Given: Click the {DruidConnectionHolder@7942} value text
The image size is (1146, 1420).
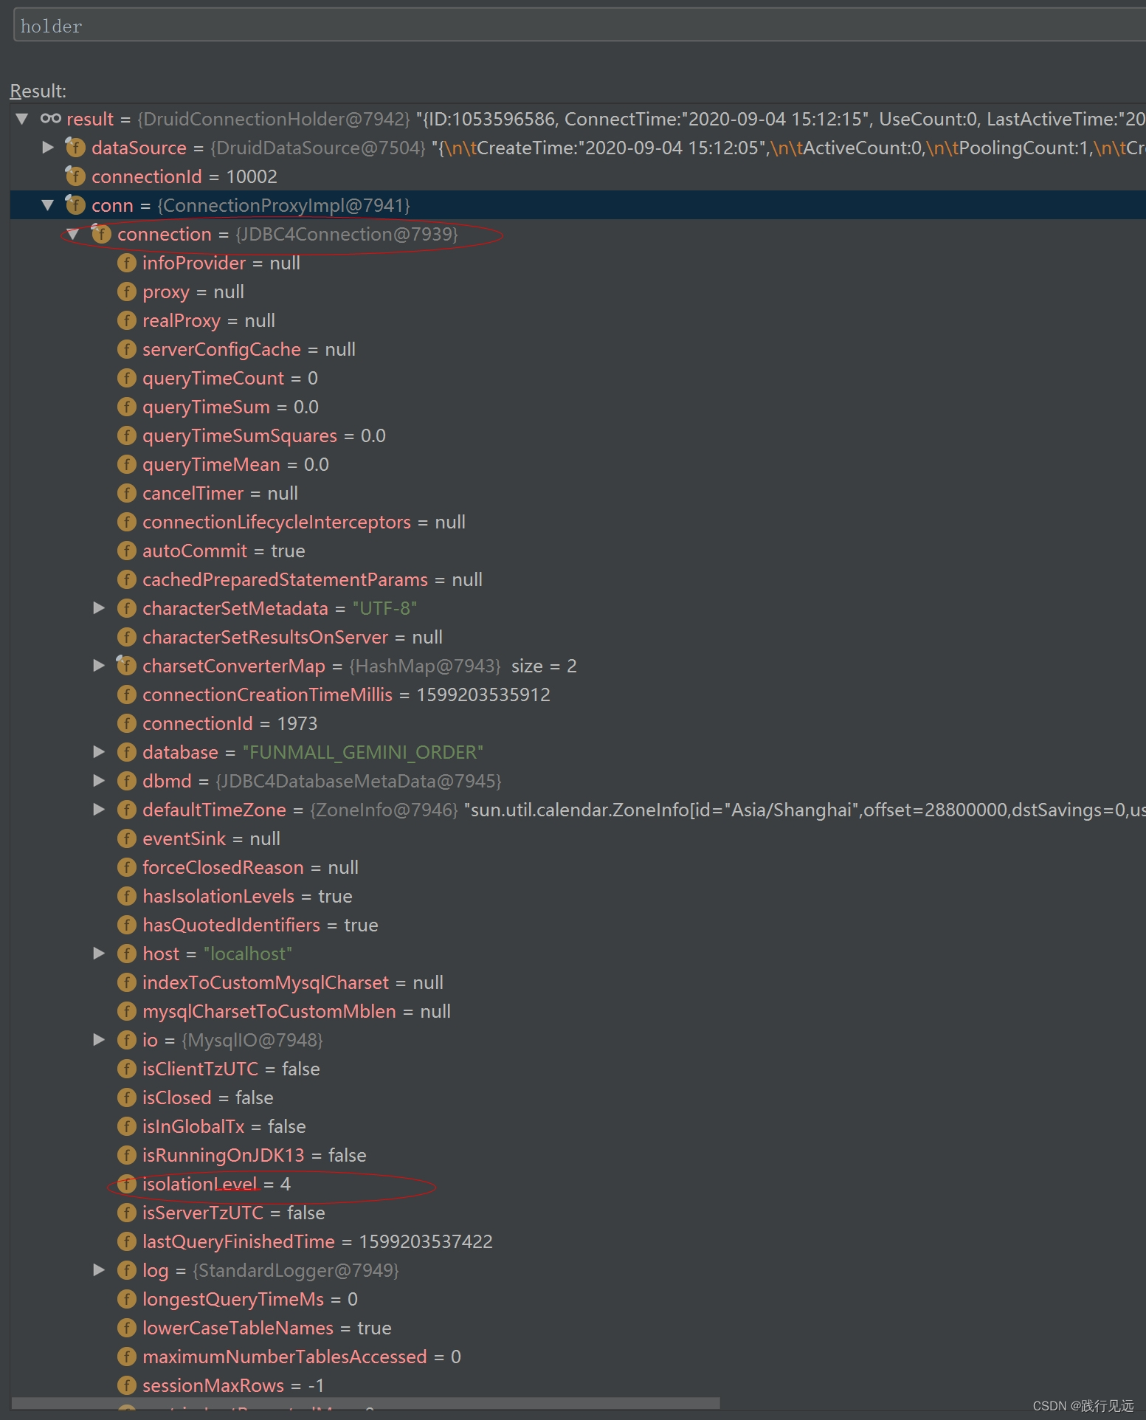Looking at the screenshot, I should click(x=274, y=119).
